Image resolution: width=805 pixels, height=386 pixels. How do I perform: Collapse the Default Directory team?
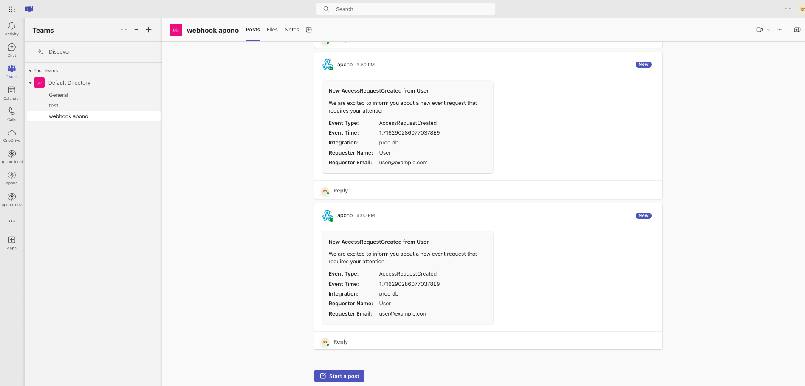(x=30, y=83)
